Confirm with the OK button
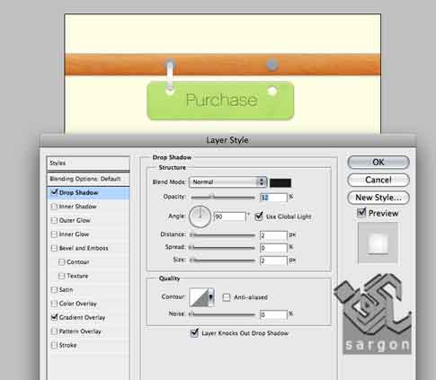This screenshot has width=436, height=380. [378, 163]
